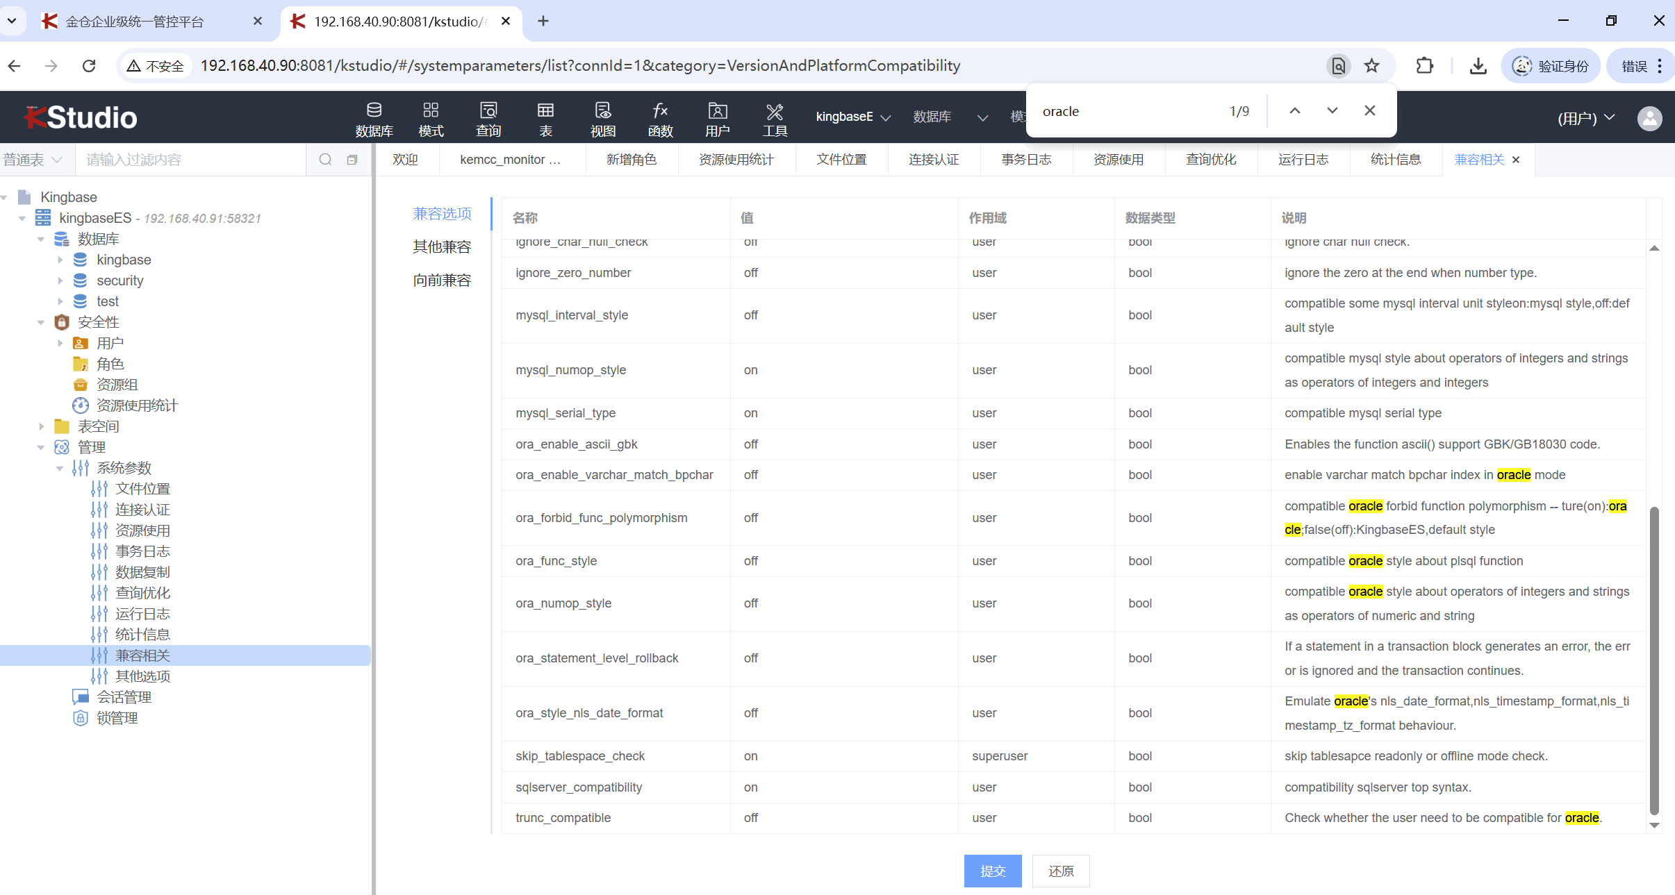This screenshot has width=1675, height=895.
Task: Open the 函数 fx toolbar icon
Action: [660, 119]
